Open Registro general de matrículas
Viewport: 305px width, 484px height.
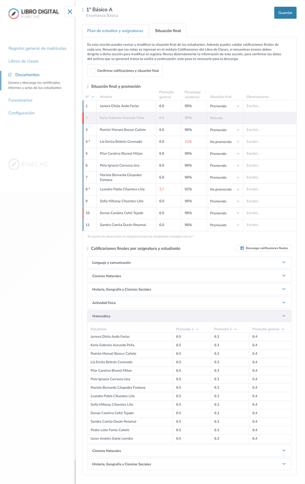37,48
